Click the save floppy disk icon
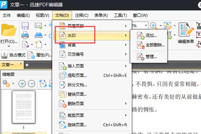The image size is (201, 134). click(x=25, y=26)
